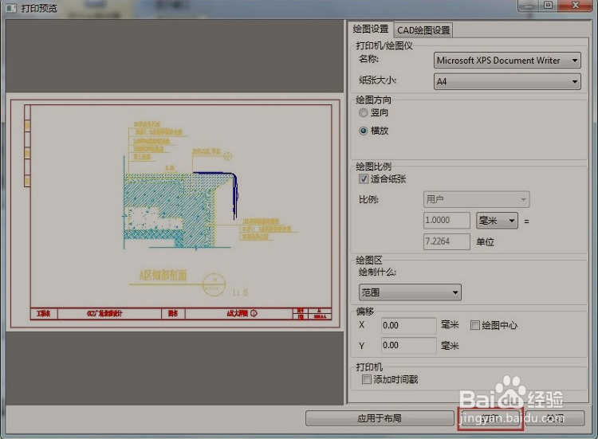Click the X offset input field

pos(408,325)
